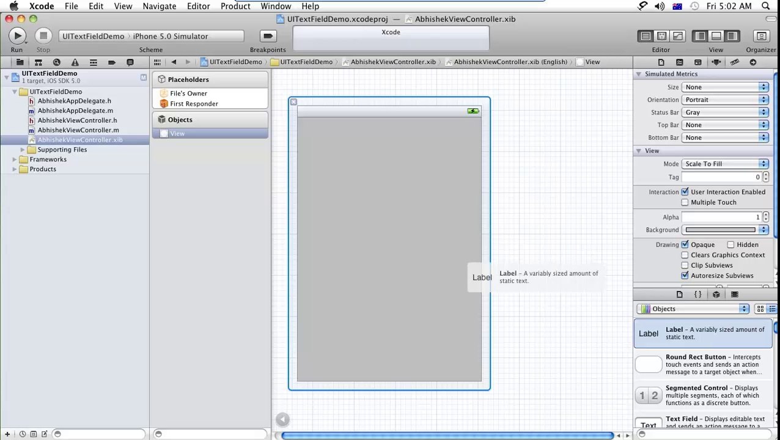This screenshot has width=780, height=440.
Task: Click the Alpha value field
Action: coord(721,217)
